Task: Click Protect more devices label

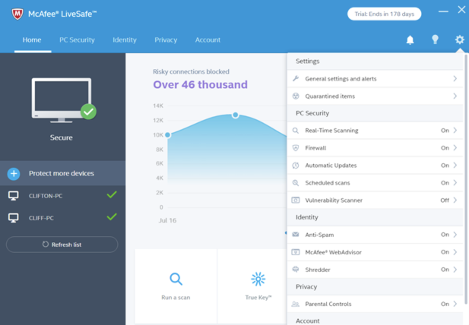Action: (62, 174)
